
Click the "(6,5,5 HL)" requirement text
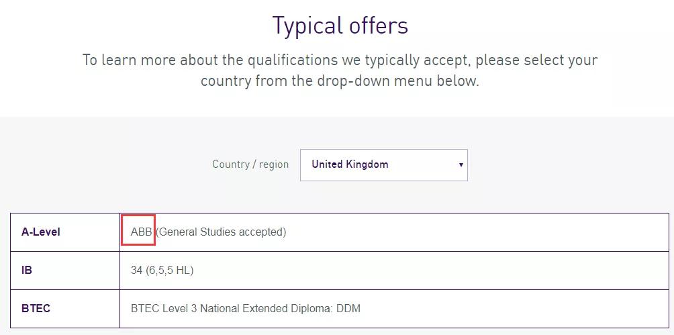(x=170, y=271)
